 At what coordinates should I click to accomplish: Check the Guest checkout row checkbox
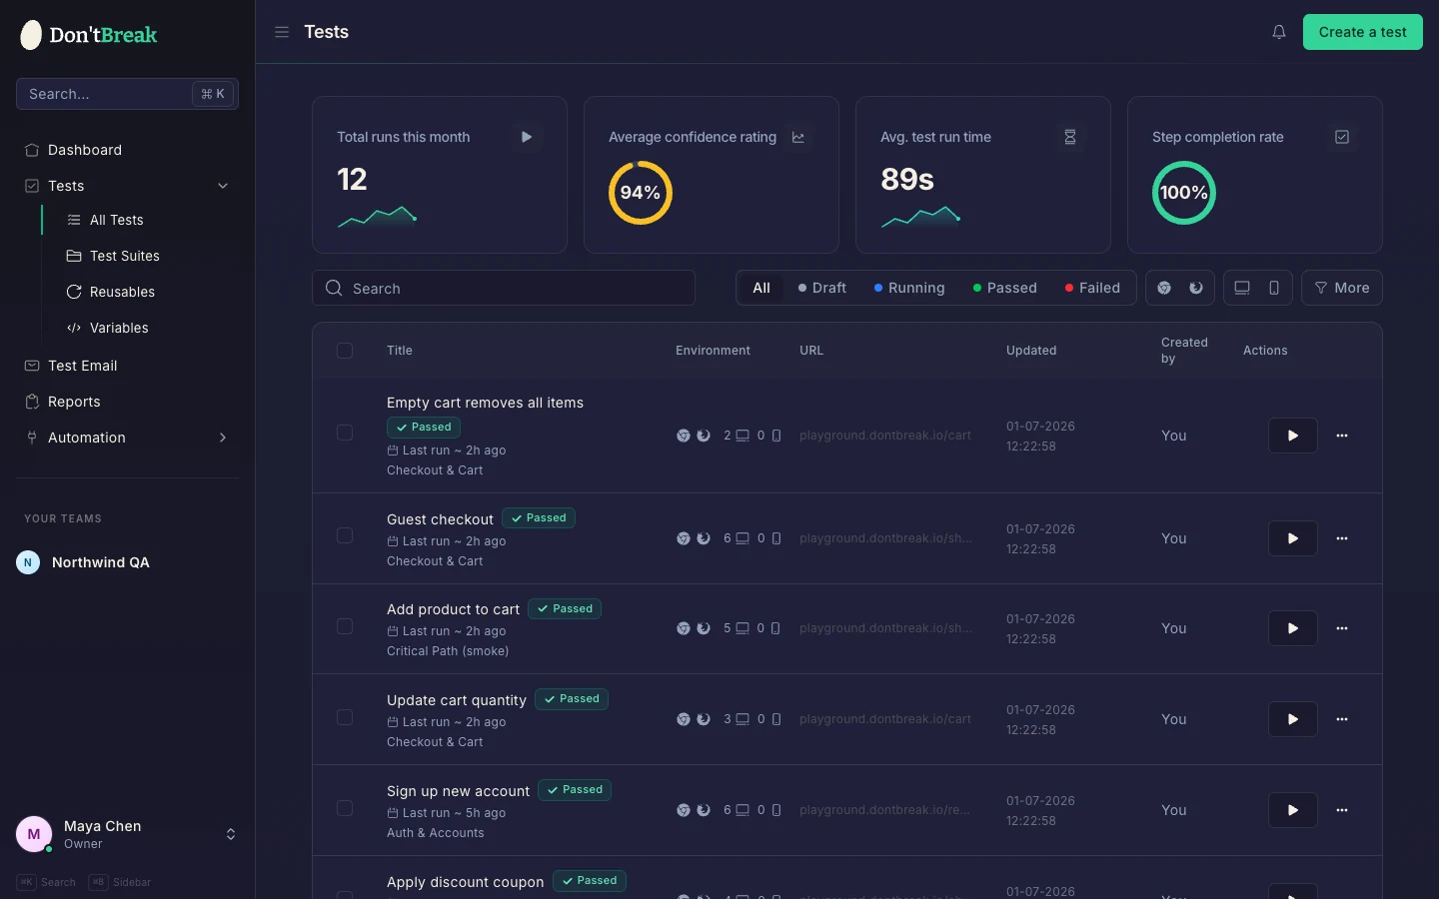[345, 535]
